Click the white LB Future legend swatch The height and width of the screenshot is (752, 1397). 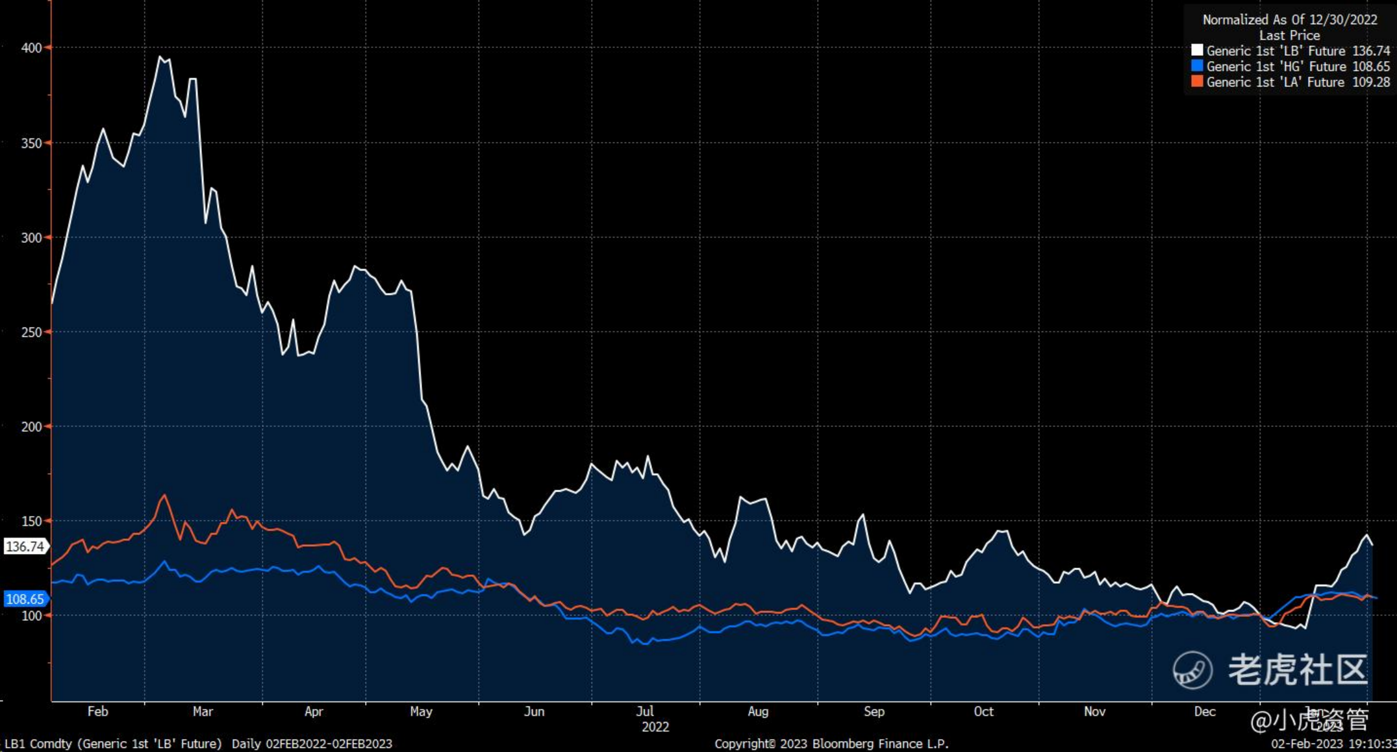coord(1196,51)
